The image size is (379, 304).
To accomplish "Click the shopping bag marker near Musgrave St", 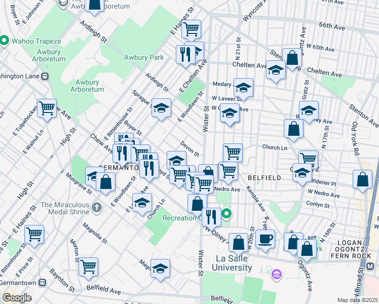I will click(x=105, y=182).
